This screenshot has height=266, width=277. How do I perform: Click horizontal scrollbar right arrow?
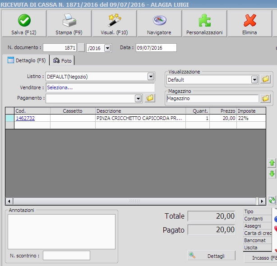click(262, 201)
